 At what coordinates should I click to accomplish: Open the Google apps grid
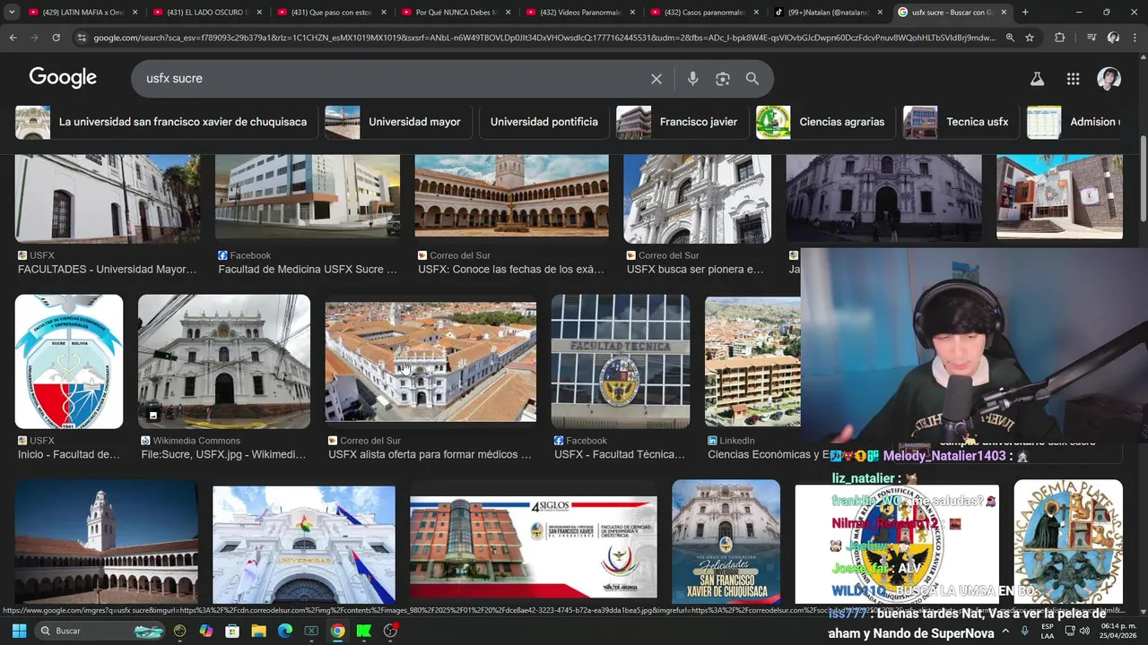click(1073, 79)
